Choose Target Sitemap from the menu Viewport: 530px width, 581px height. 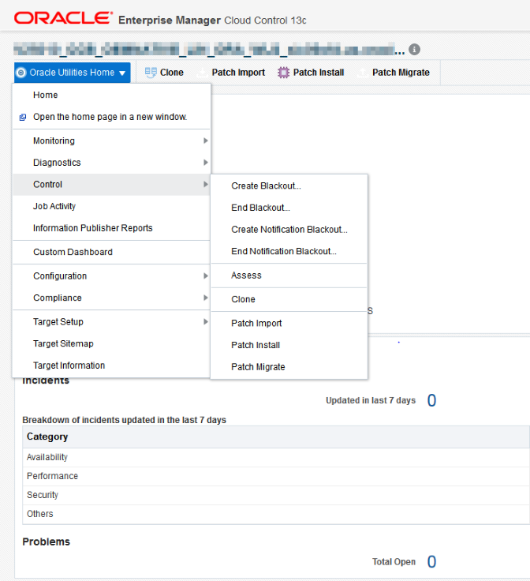click(111, 344)
